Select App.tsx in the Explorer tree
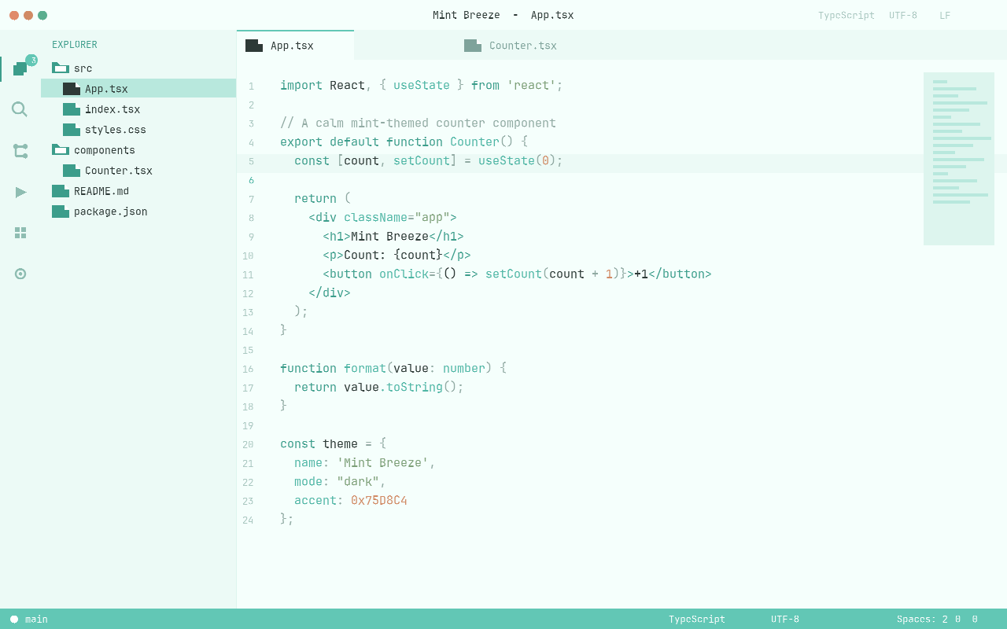The image size is (1007, 629). coord(138,89)
